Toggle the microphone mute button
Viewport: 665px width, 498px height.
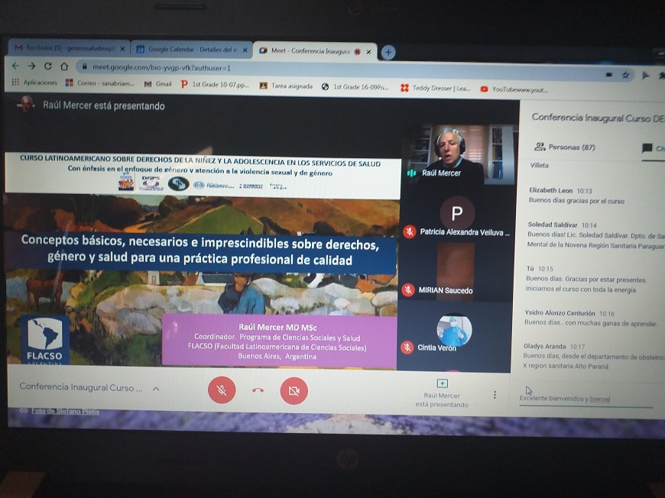coord(222,390)
